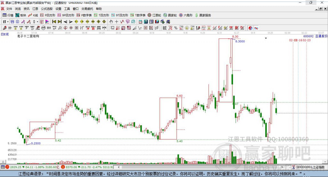Click SH000001 上证指数 in status bar
The image size is (328, 177).
[310, 167]
